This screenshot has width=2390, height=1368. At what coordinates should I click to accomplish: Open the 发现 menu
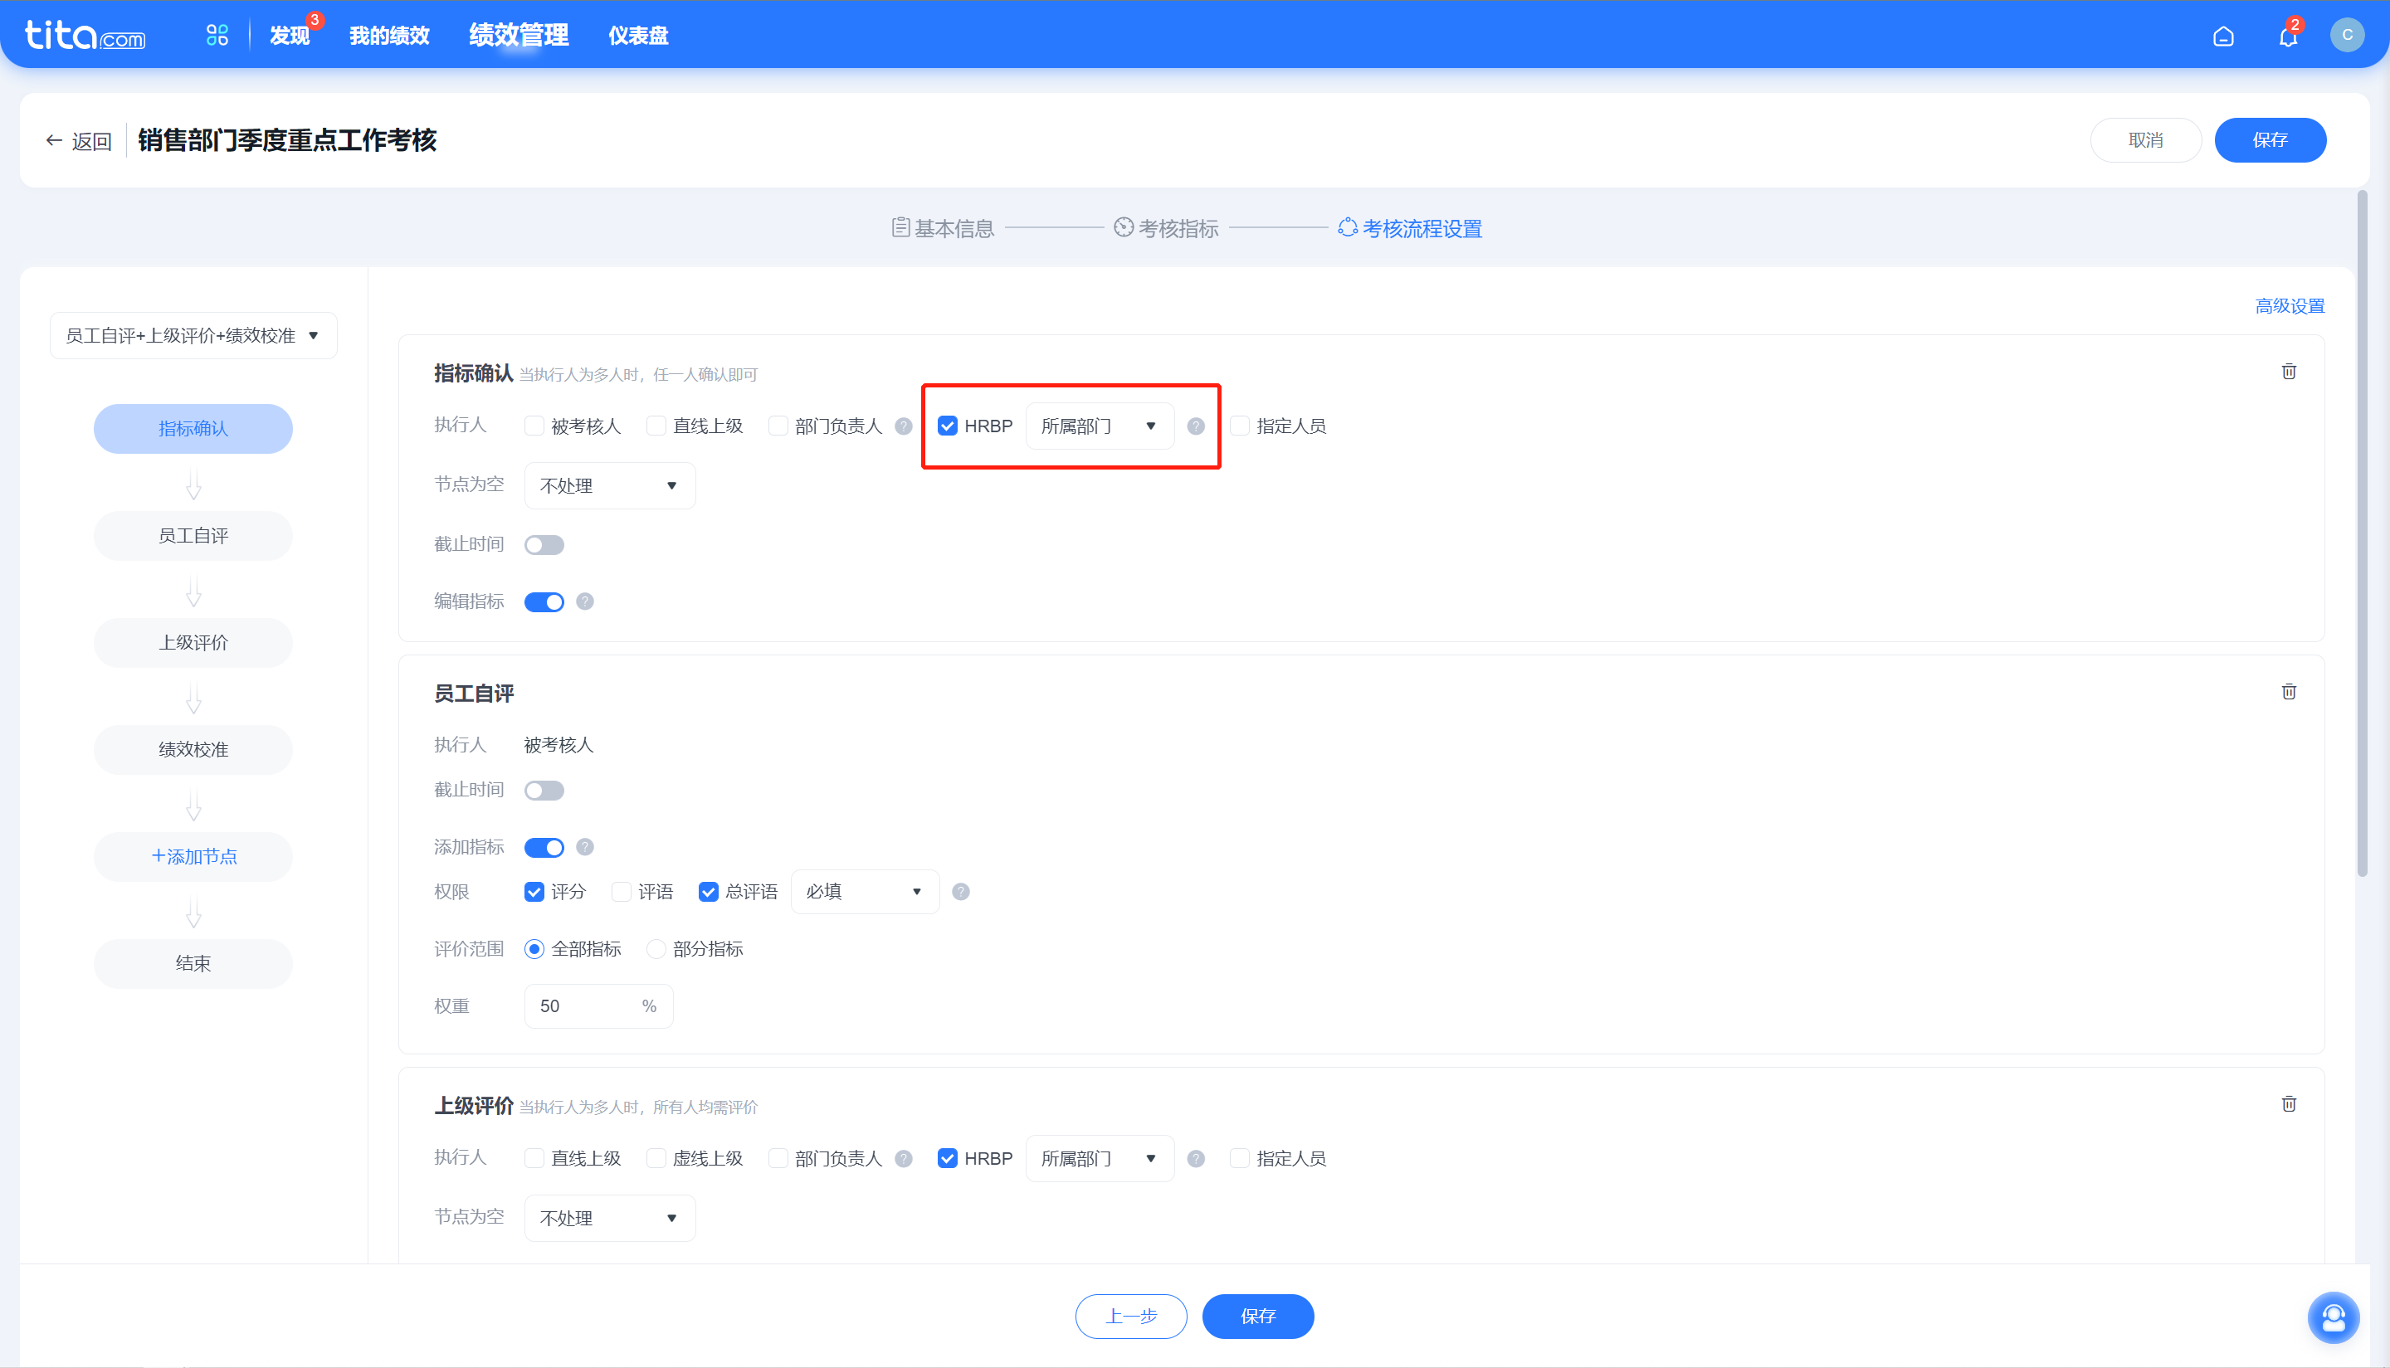click(290, 36)
